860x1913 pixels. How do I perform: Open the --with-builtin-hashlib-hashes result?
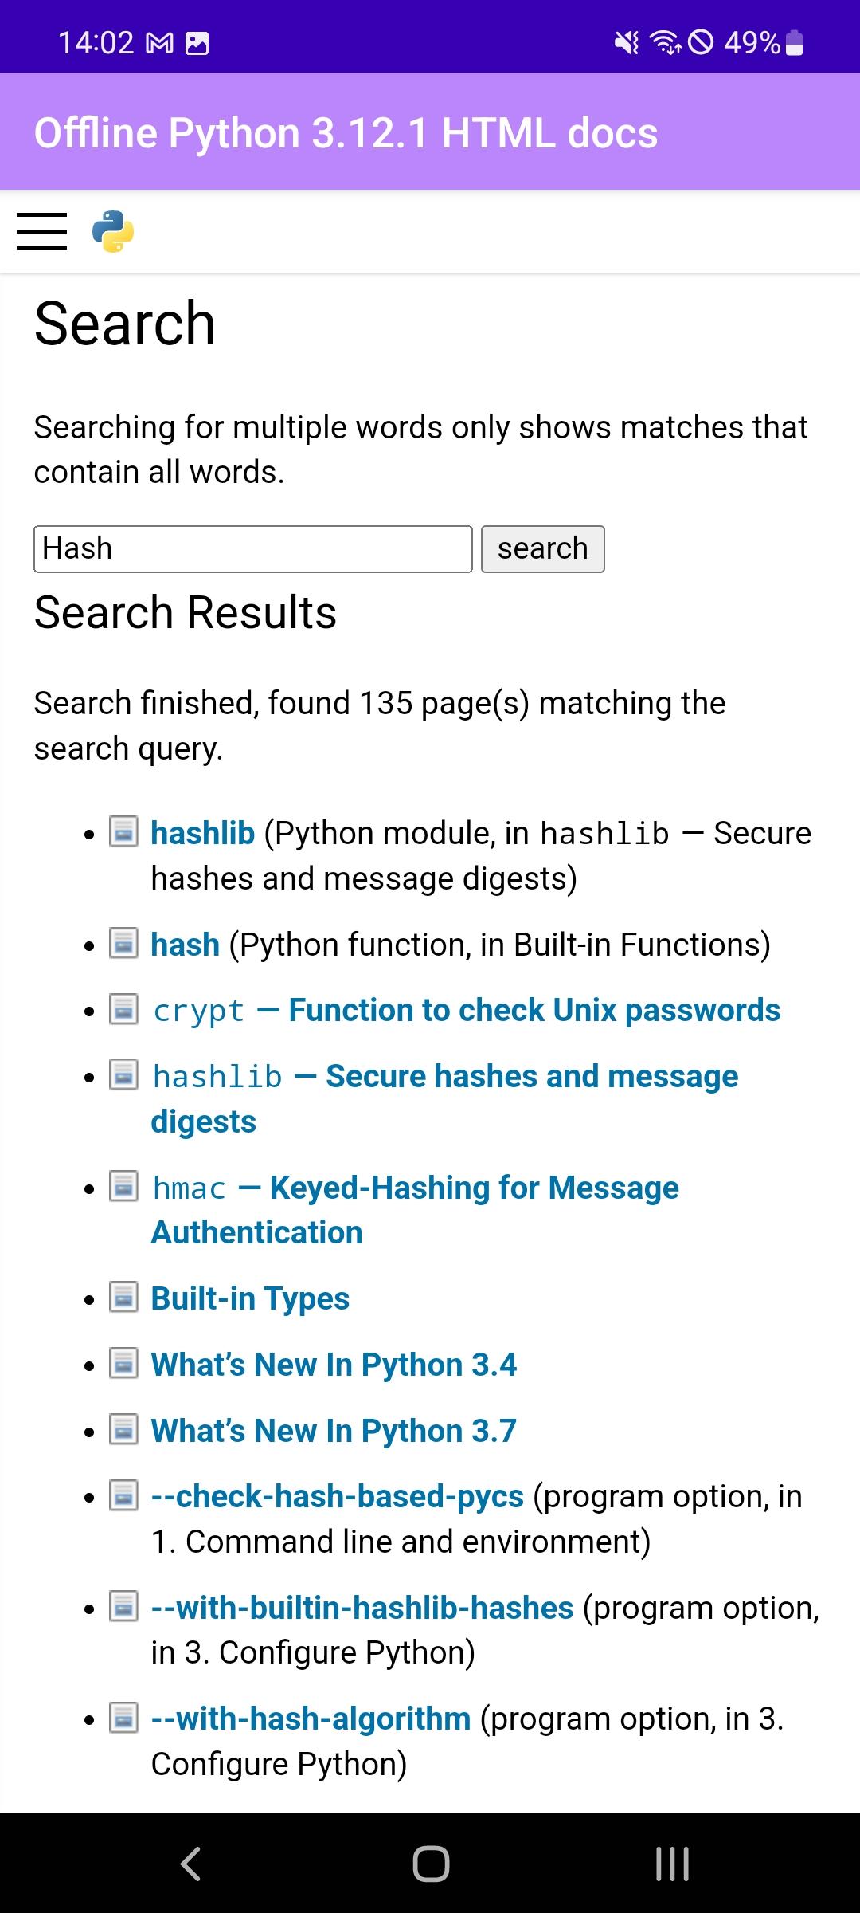pyautogui.click(x=362, y=1608)
